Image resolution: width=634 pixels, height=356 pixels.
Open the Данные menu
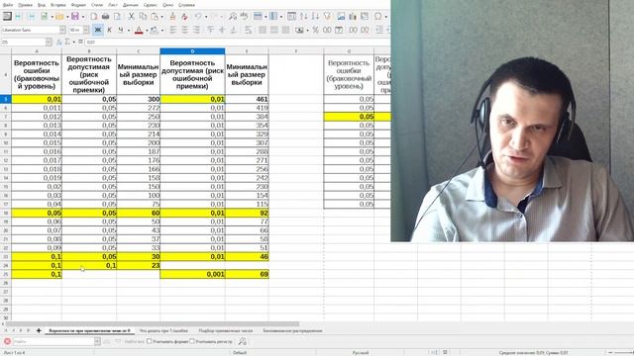coord(131,5)
